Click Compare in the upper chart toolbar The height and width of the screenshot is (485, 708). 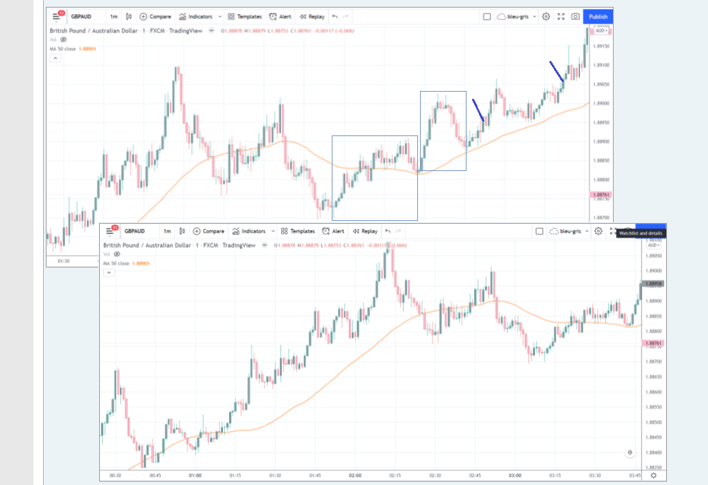155,16
